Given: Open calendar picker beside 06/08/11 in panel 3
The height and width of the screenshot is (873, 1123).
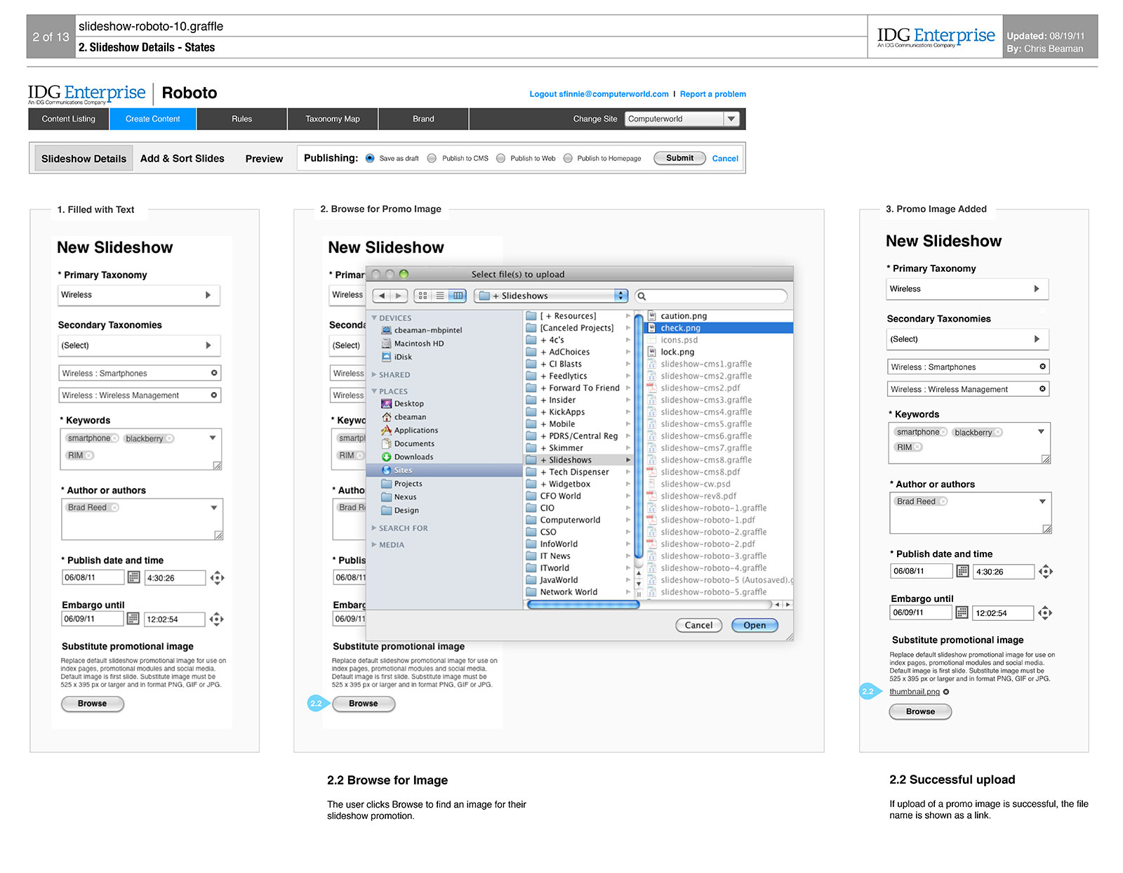Looking at the screenshot, I should point(962,571).
